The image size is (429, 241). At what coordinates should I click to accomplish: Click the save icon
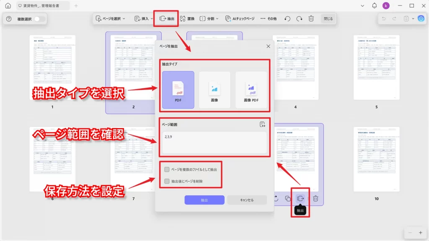(406, 18)
